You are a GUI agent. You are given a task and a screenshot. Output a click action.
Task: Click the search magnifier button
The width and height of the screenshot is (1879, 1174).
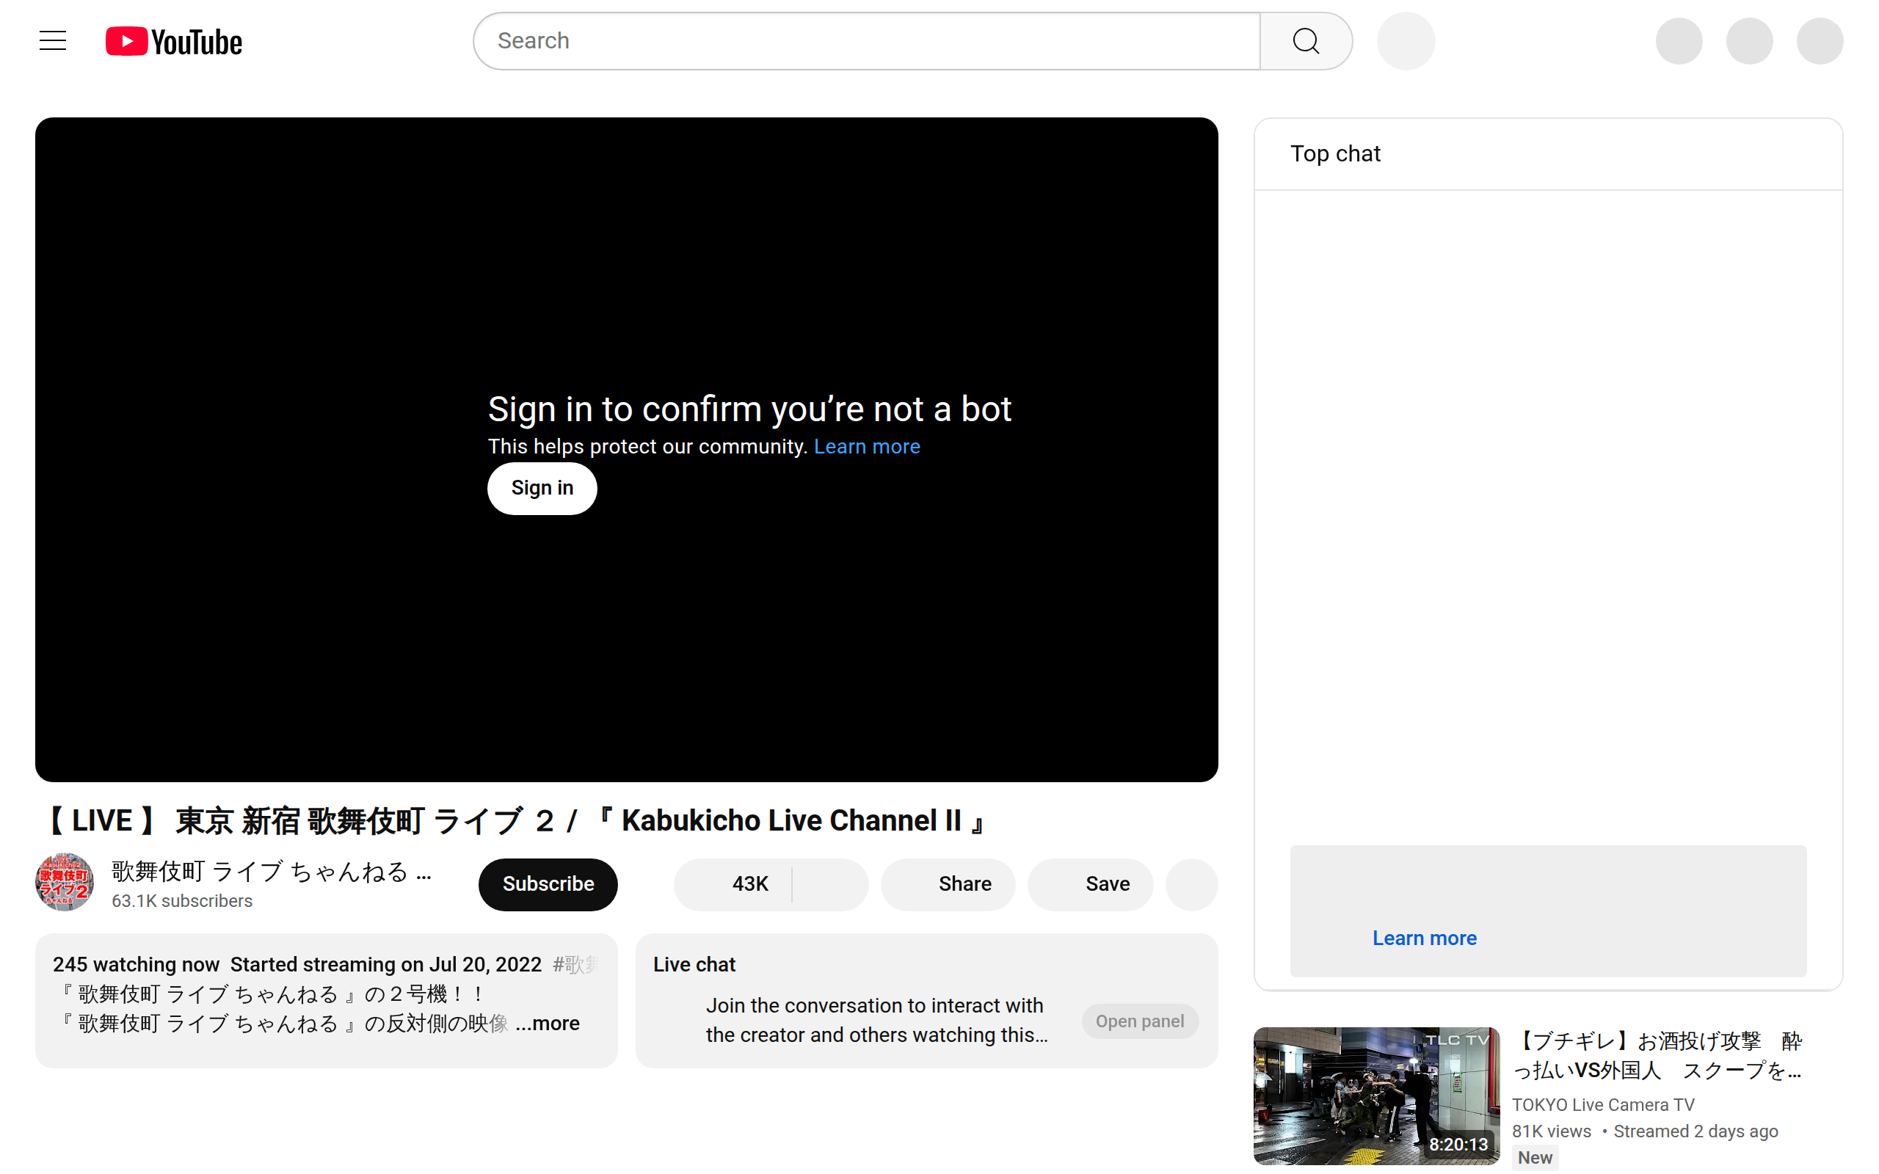point(1305,41)
